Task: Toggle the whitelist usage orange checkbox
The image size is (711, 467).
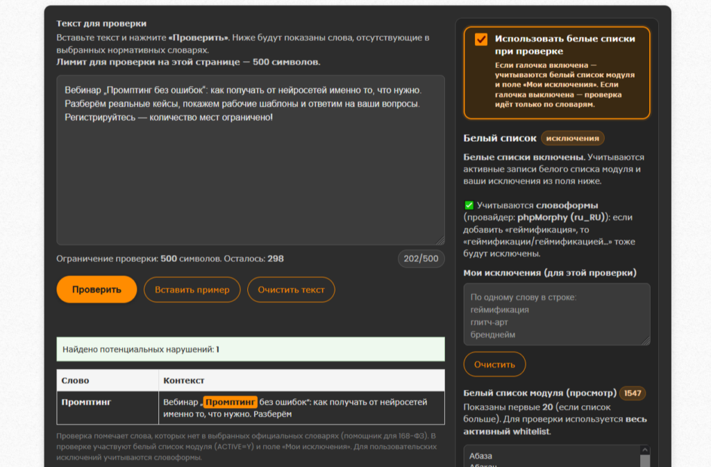Action: click(x=481, y=40)
